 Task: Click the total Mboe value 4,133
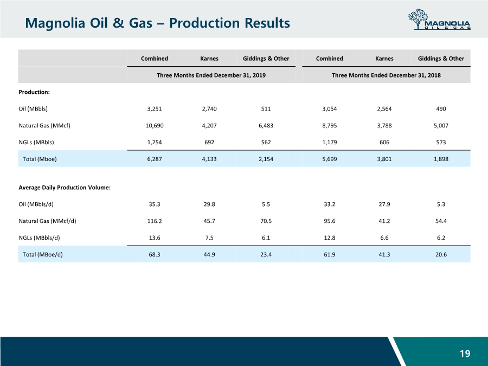pos(209,159)
